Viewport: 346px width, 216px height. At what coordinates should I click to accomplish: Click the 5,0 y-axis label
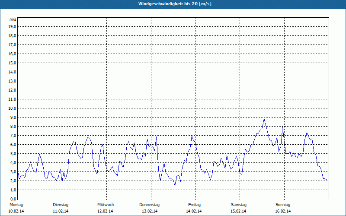[13, 153]
